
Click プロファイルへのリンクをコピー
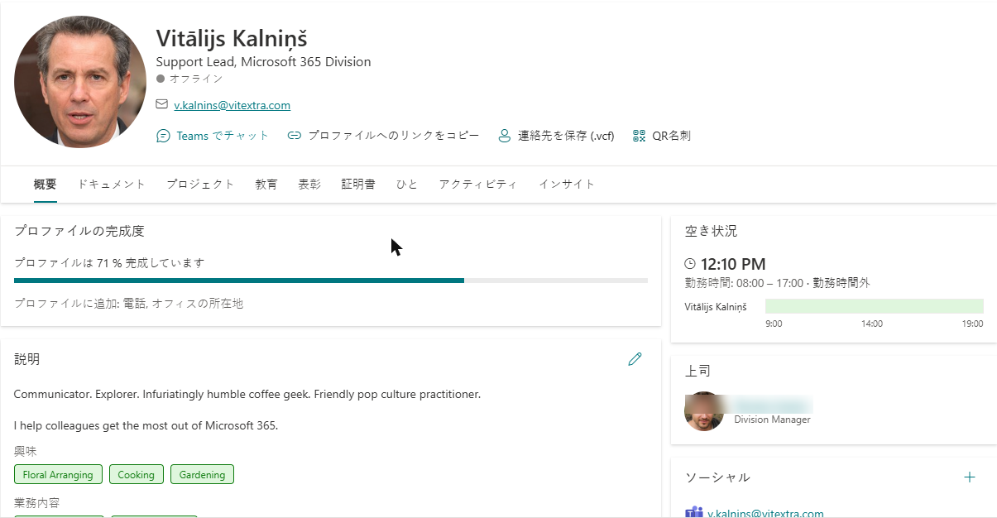click(393, 136)
